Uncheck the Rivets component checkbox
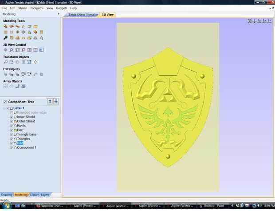This screenshot has height=211, width=275. coord(12,126)
